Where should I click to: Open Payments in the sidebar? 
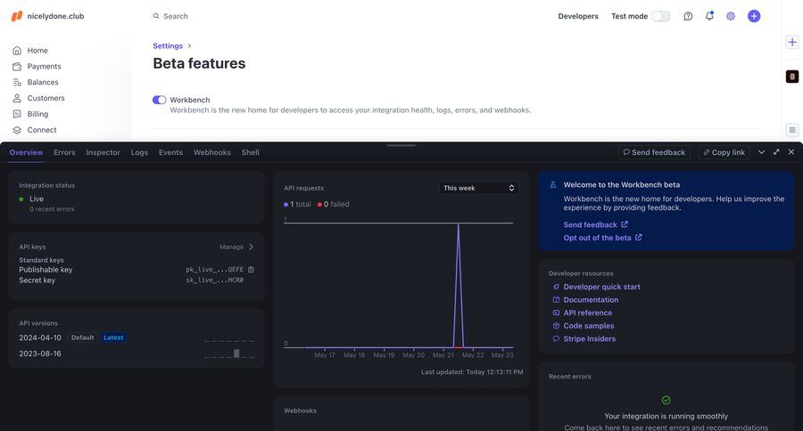[x=44, y=66]
